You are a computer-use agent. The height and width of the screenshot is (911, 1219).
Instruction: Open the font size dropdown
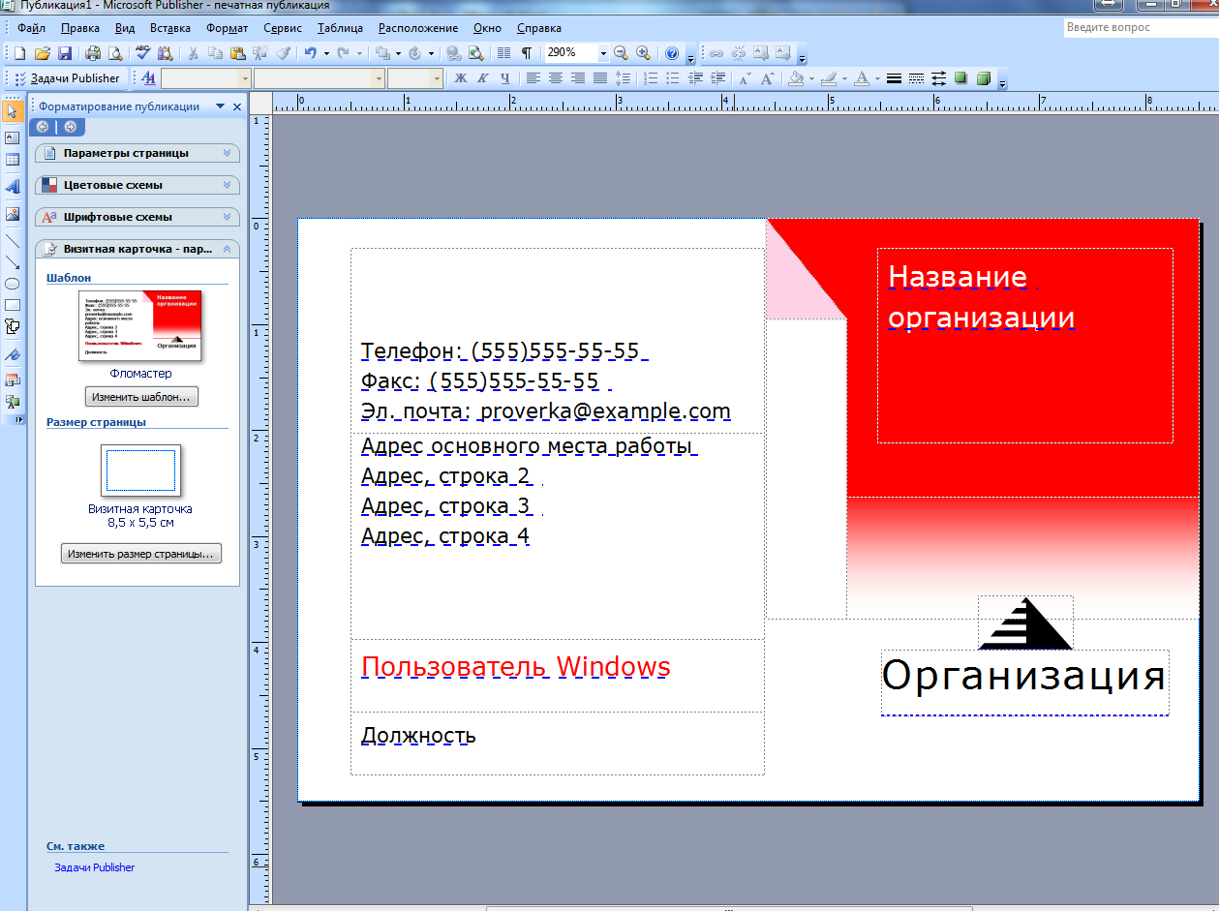point(437,78)
